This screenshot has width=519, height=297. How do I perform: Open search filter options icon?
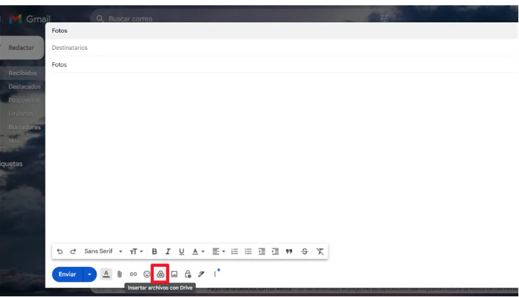coord(384,18)
